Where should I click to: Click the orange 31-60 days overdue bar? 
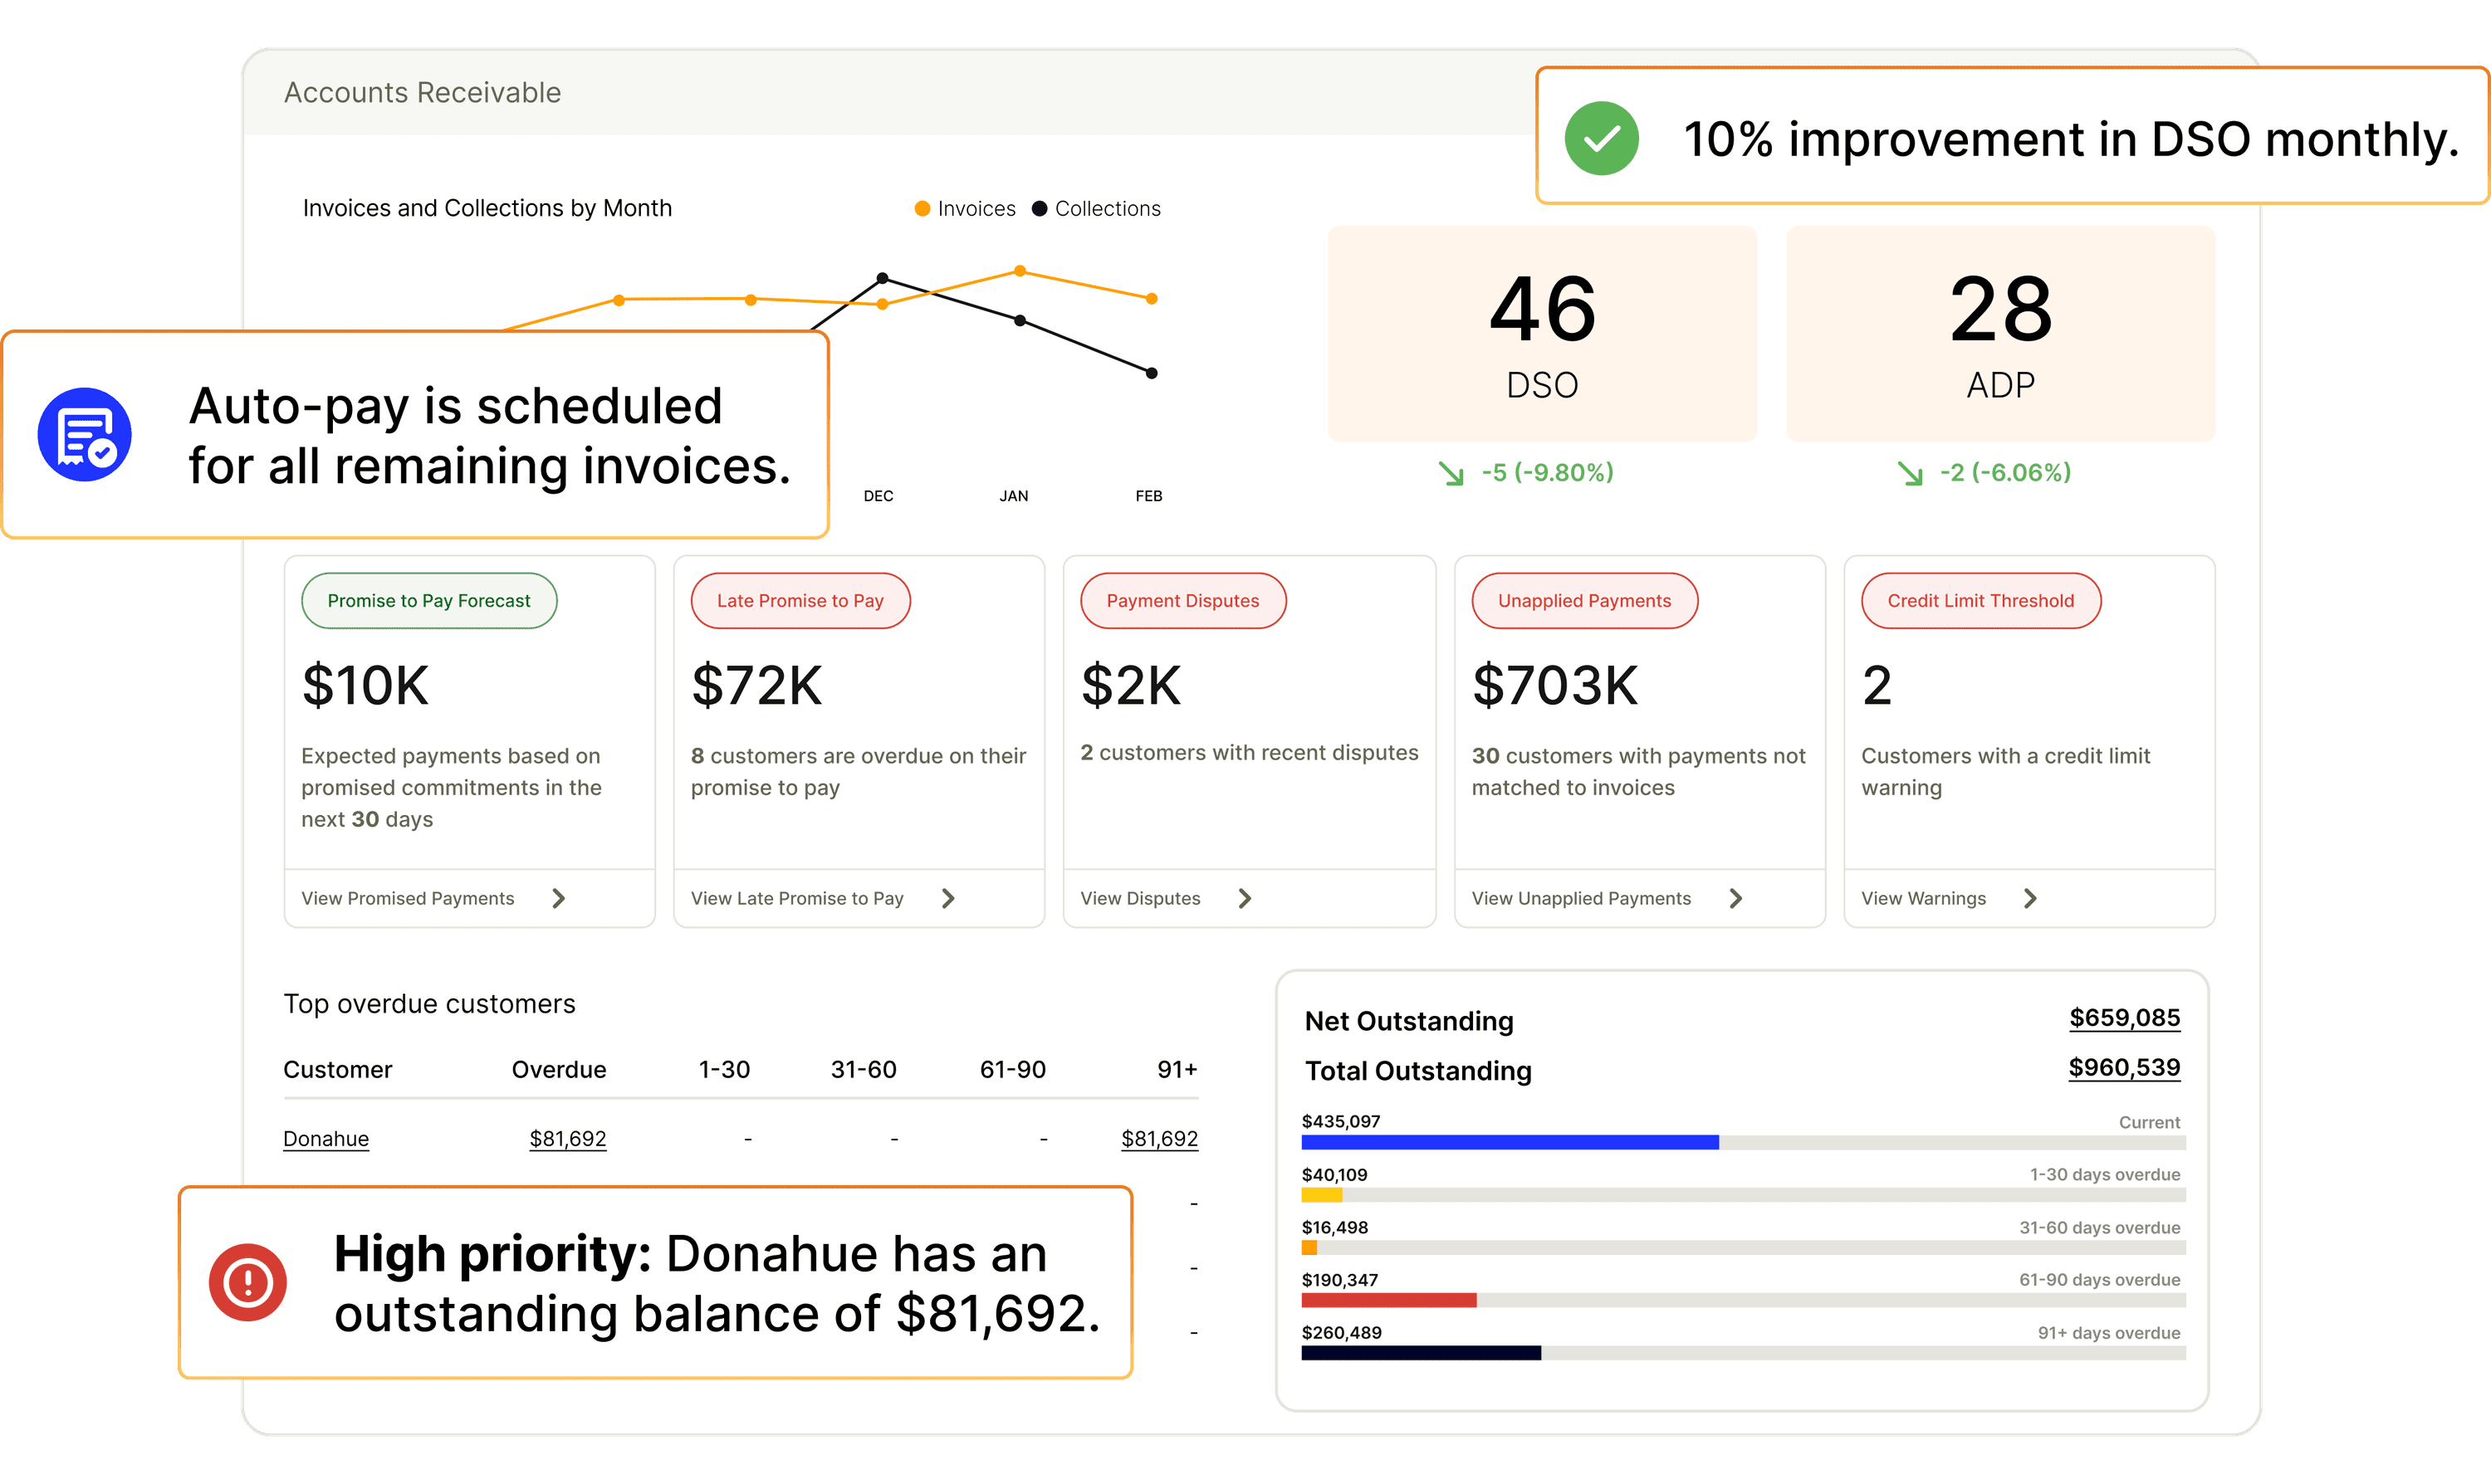[x=1309, y=1247]
